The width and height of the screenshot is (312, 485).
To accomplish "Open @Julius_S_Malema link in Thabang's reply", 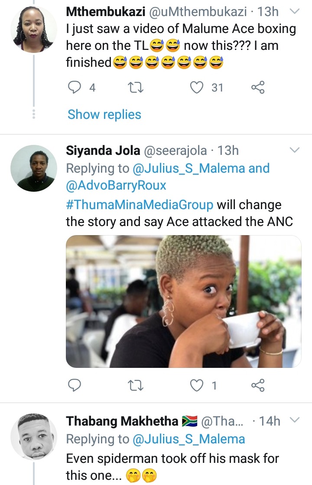I will coord(189,439).
